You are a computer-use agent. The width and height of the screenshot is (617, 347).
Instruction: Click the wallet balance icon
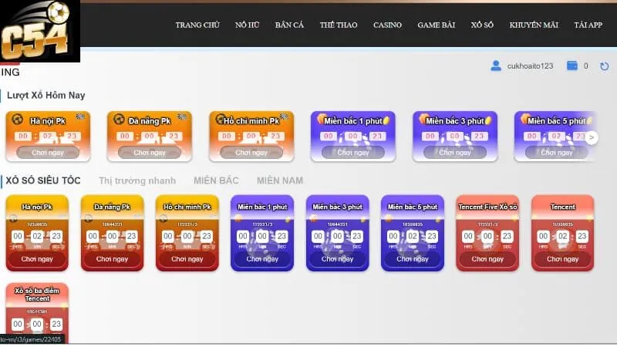pos(572,66)
